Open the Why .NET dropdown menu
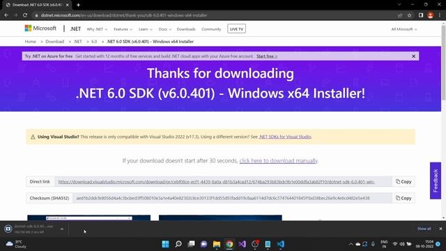Screen dimensions: 446x251 [x=97, y=29]
